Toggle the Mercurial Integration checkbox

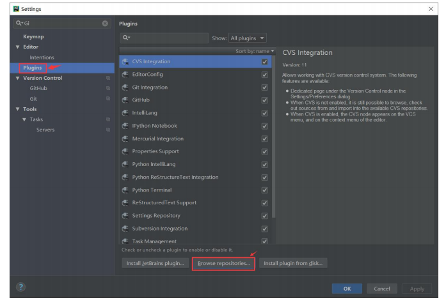click(x=264, y=139)
